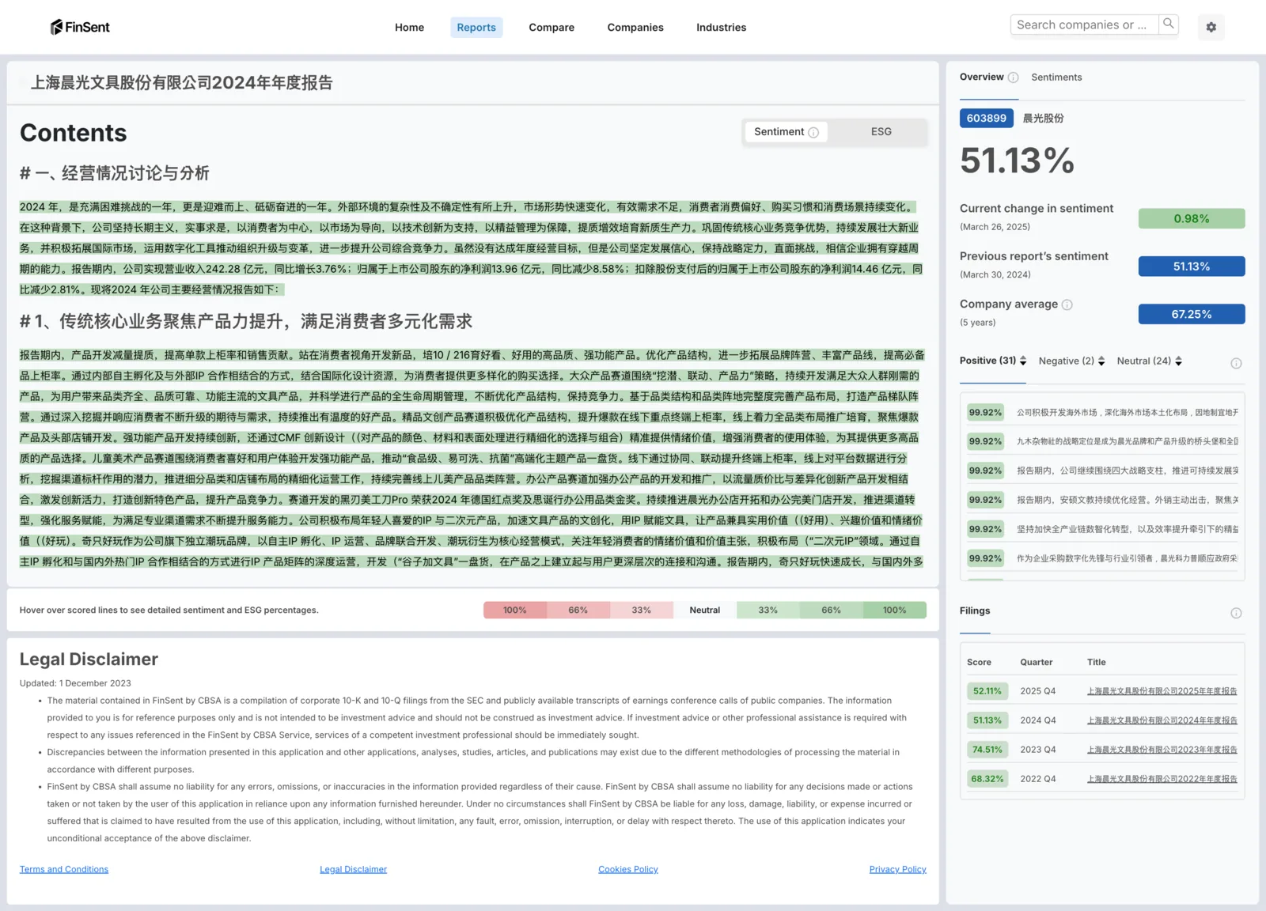Click the Neutral legend swatch
The image size is (1266, 911).
(x=705, y=610)
